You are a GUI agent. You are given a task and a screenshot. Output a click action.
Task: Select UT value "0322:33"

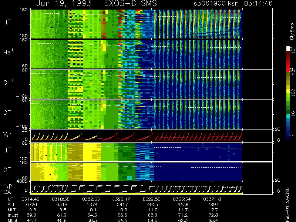pyautogui.click(x=91, y=199)
